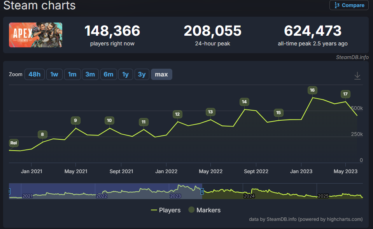This screenshot has width=373, height=229.
Task: Click chart marker 9
Action: click(75, 120)
